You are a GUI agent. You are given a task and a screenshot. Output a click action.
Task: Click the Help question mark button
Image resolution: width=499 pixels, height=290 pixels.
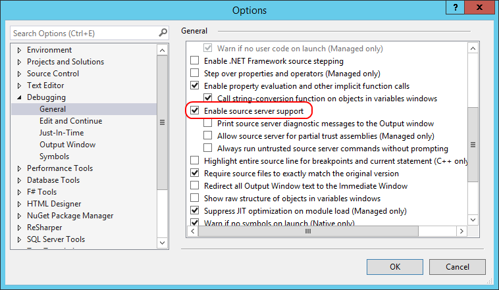click(456, 7)
